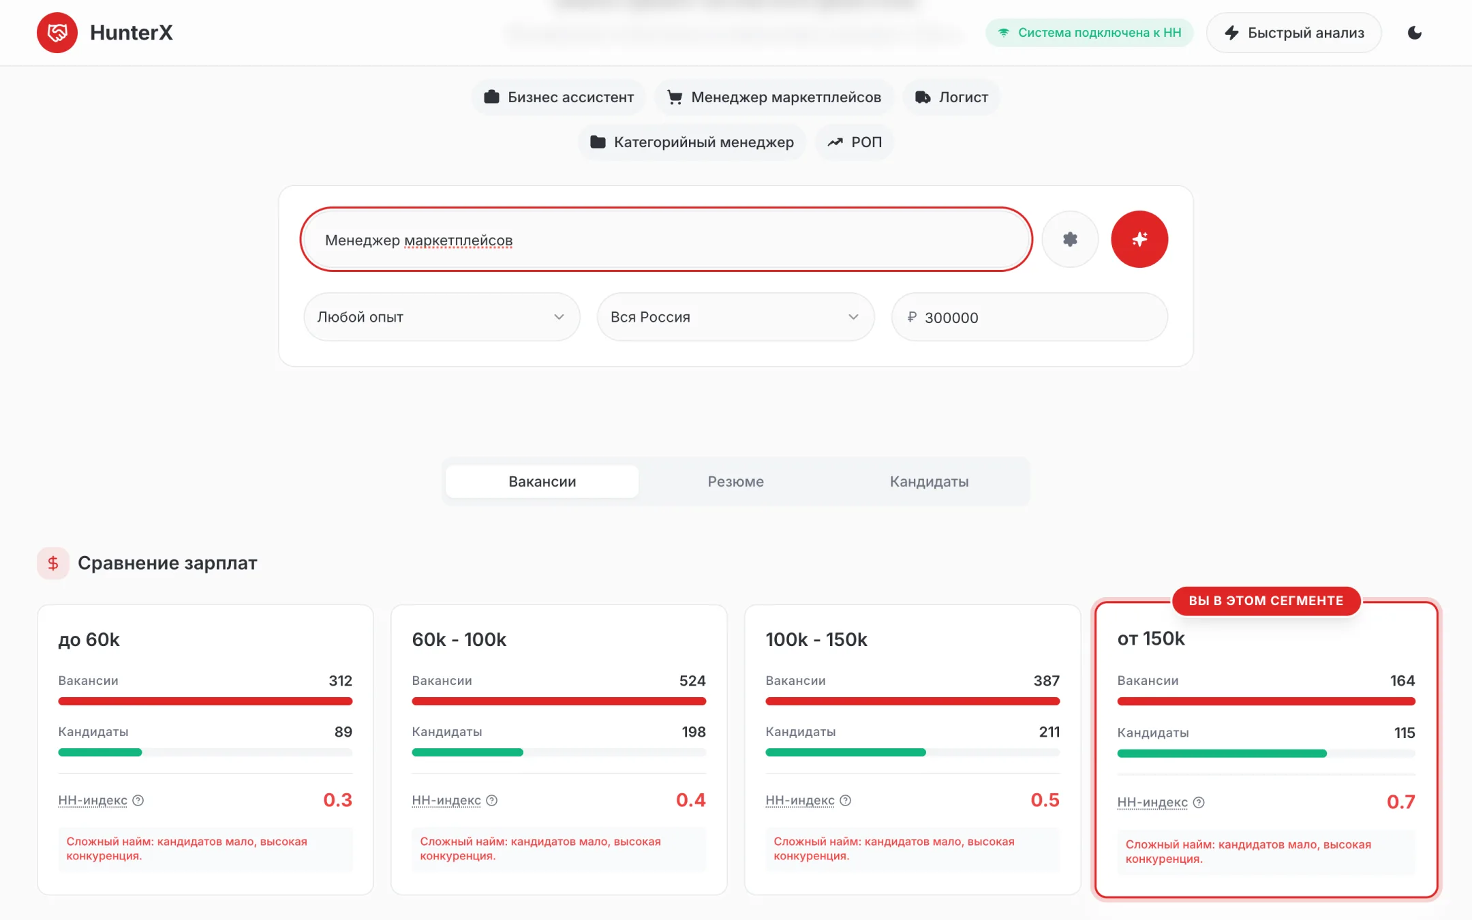The width and height of the screenshot is (1472, 920).
Task: Click the Сложный найм note in 100k - 150k card
Action: tap(913, 848)
